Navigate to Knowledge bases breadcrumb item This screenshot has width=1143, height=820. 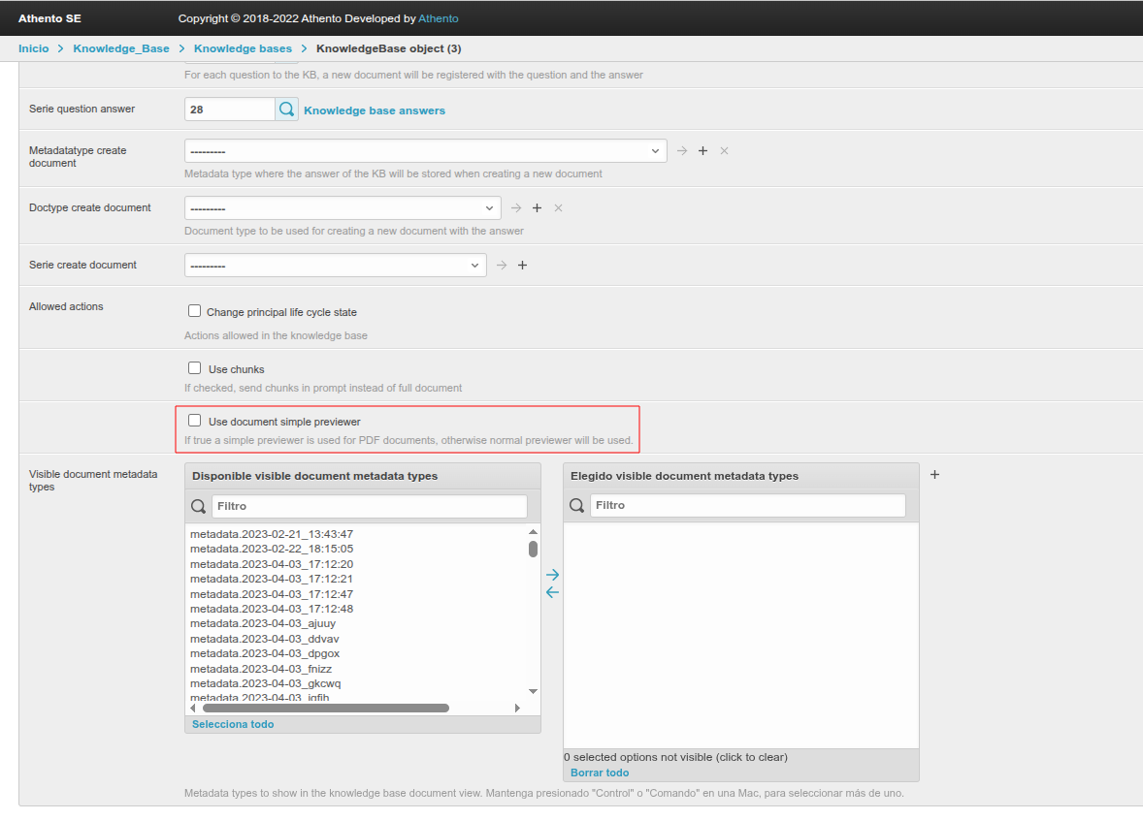[x=243, y=48]
